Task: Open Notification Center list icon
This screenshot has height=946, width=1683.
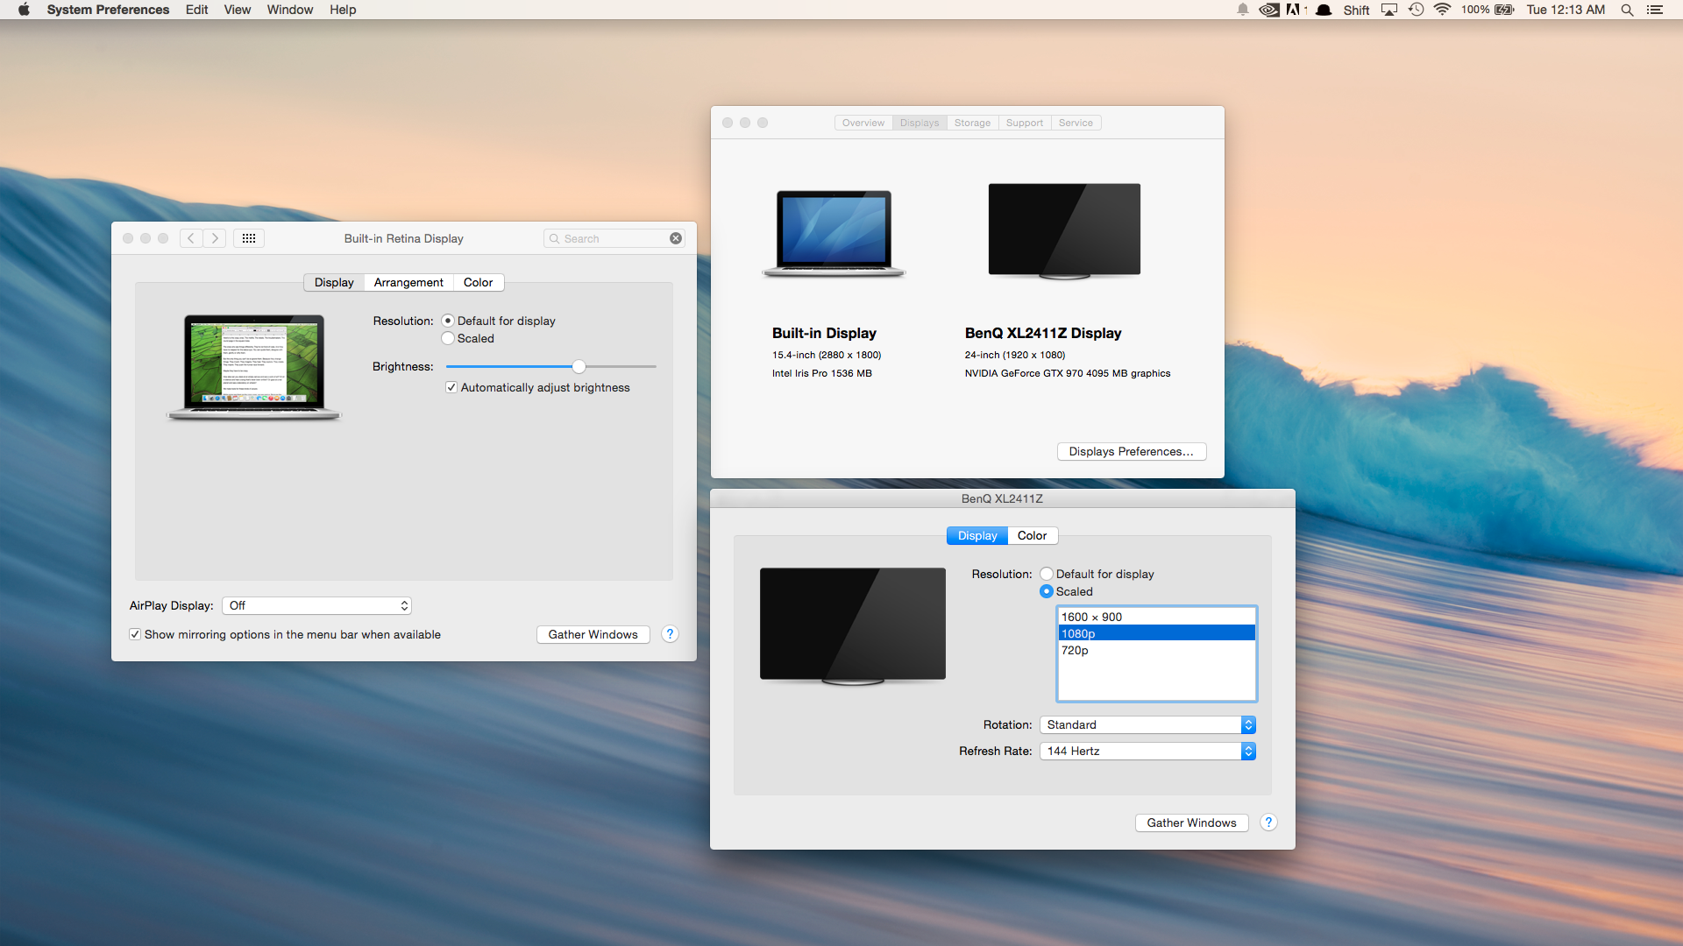Action: pos(1655,10)
